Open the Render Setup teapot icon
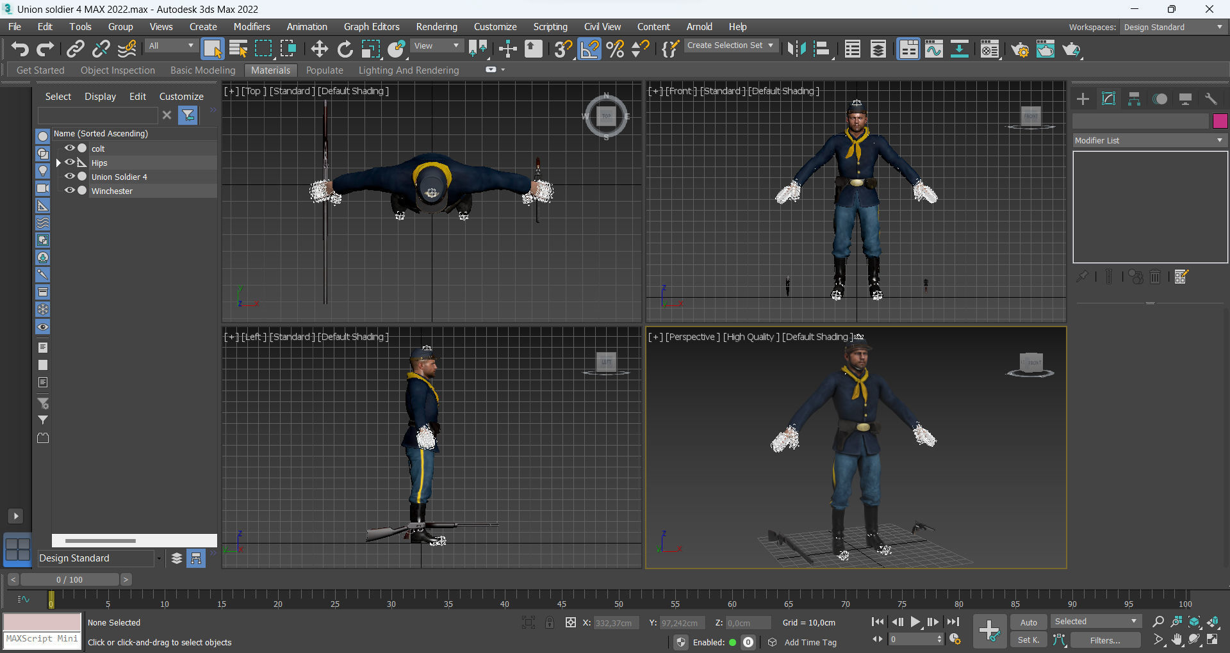Viewport: 1230px width, 653px height. point(1020,49)
